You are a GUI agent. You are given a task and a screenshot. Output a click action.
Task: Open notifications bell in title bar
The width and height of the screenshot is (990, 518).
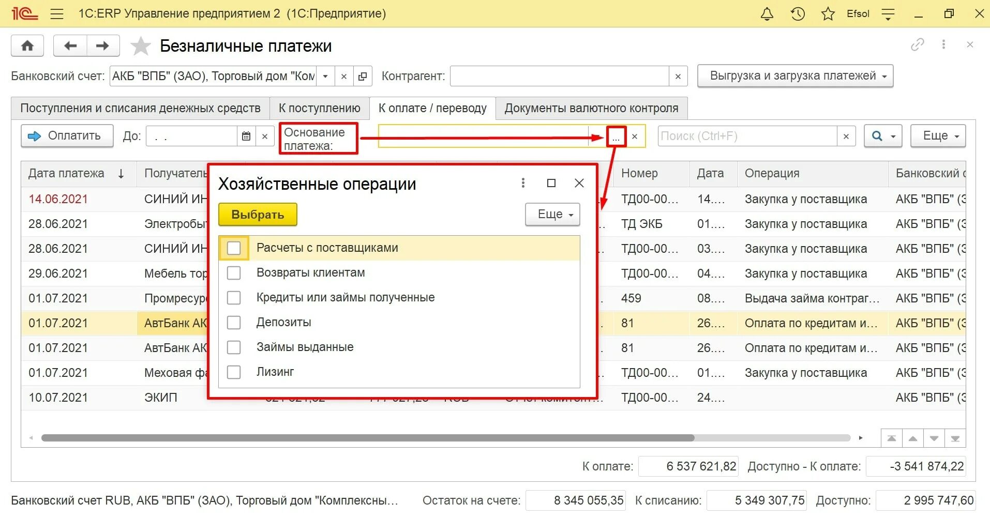(x=767, y=14)
